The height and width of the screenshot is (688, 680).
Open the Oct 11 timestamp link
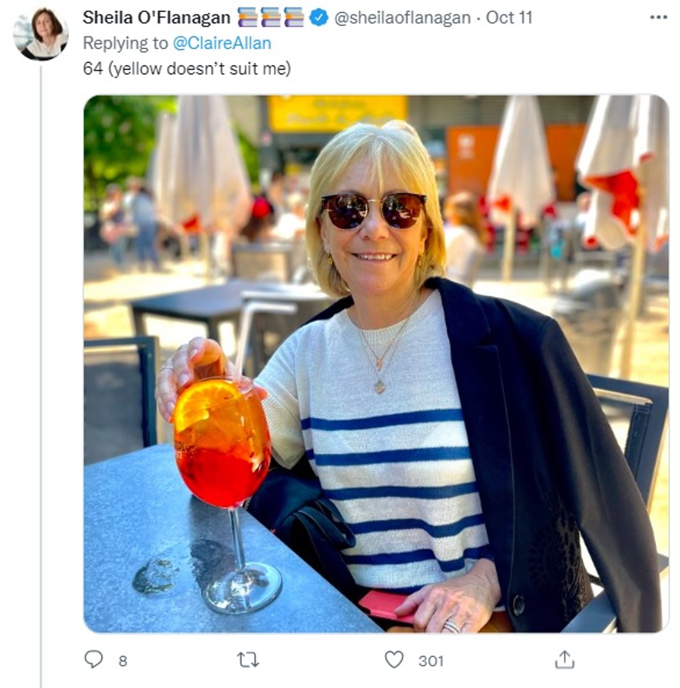(x=509, y=18)
